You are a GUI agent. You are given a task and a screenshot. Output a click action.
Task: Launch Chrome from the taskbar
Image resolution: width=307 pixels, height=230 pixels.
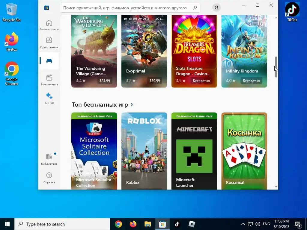(118, 224)
